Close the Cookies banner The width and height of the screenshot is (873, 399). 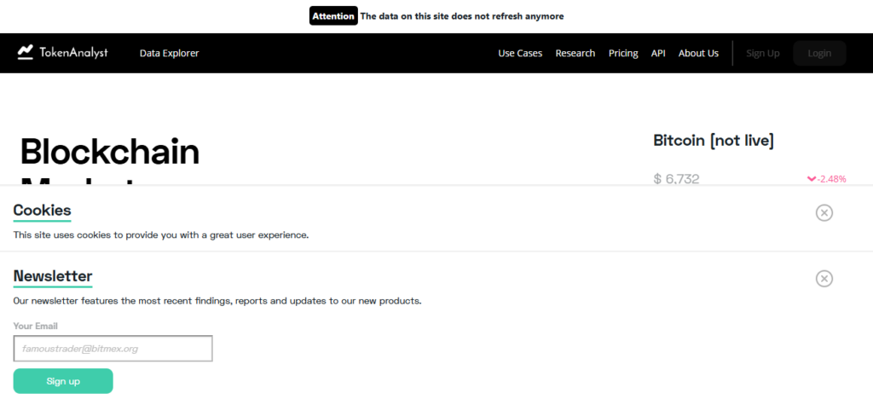coord(824,212)
